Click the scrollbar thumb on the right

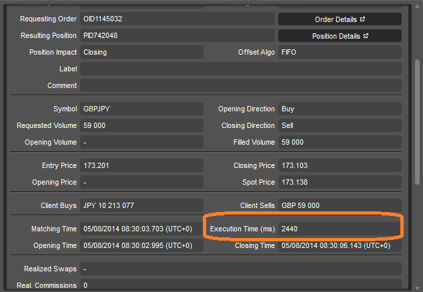tap(417, 122)
